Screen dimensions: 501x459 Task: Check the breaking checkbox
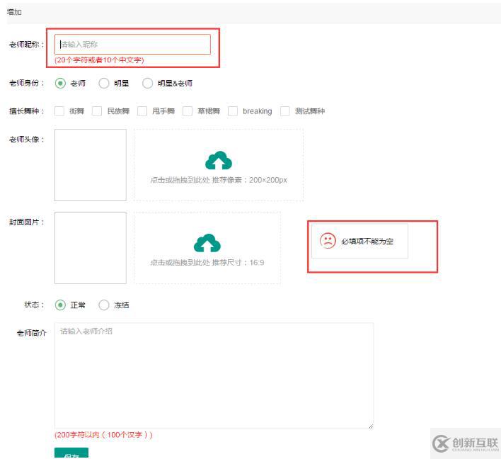pos(233,111)
